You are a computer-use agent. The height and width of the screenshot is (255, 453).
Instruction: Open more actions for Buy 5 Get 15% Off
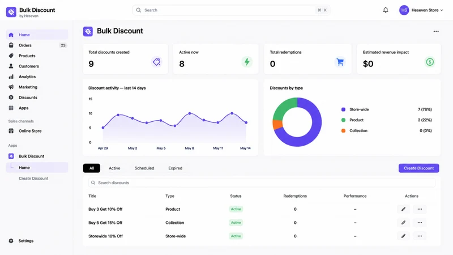point(420,223)
